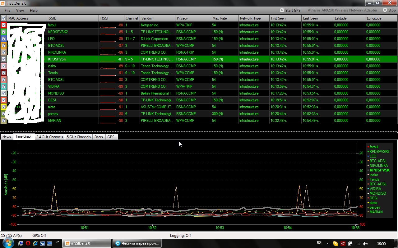Sort by the MAC Address column header
Image resolution: width=398 pixels, height=248 pixels.
pyautogui.click(x=27, y=18)
